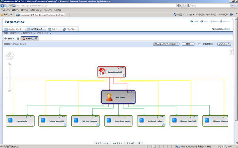
Task: Close the Cadel tab with its X
Action: tap(36, 39)
